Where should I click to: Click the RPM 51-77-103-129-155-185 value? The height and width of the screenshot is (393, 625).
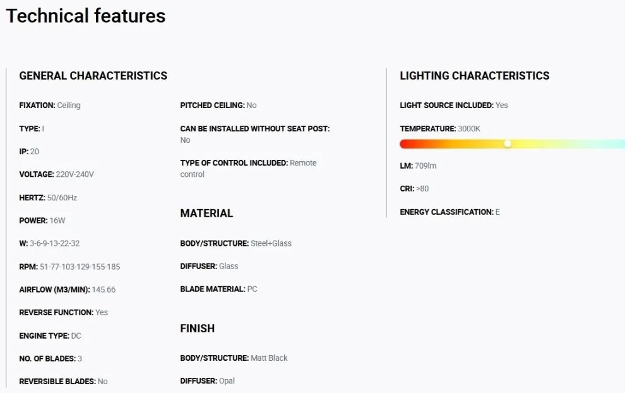coord(80,267)
